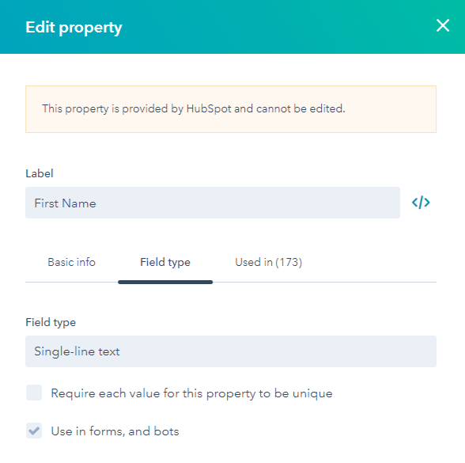This screenshot has width=465, height=463.
Task: Select the Field type tab
Action: pos(165,263)
